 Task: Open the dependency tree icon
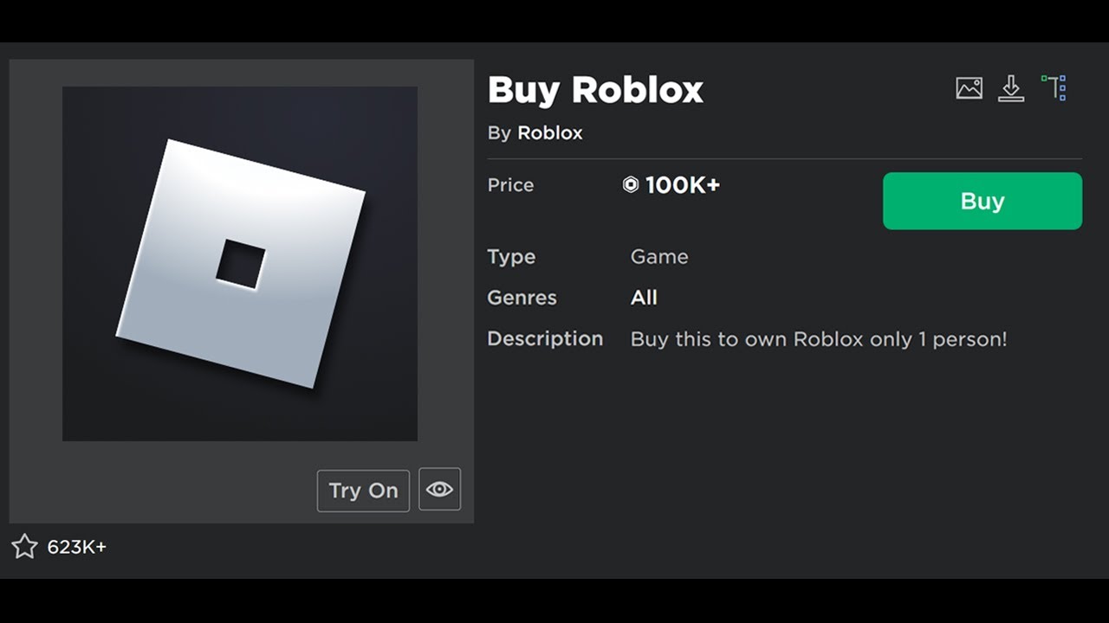(x=1054, y=87)
